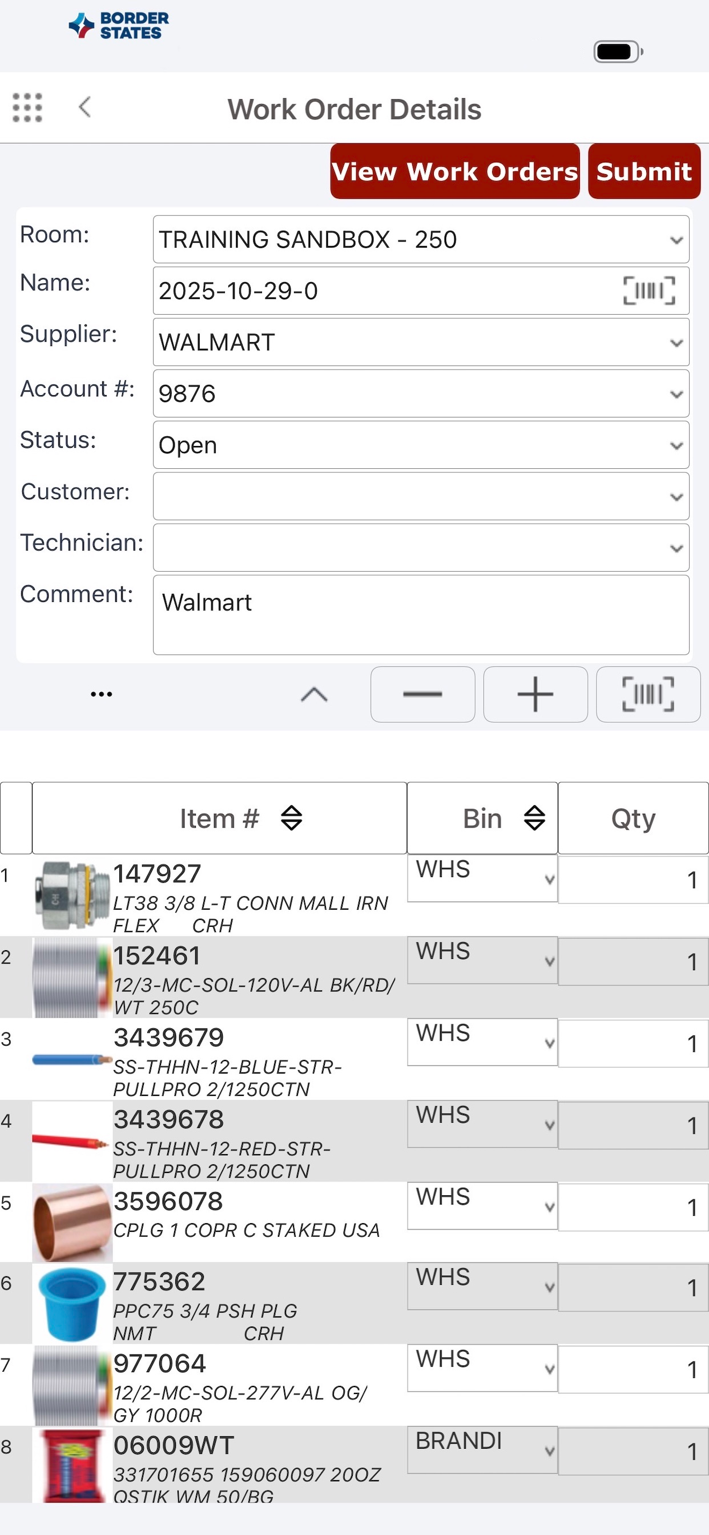
Task: Edit Qty for item 3439678
Action: pos(633,1125)
